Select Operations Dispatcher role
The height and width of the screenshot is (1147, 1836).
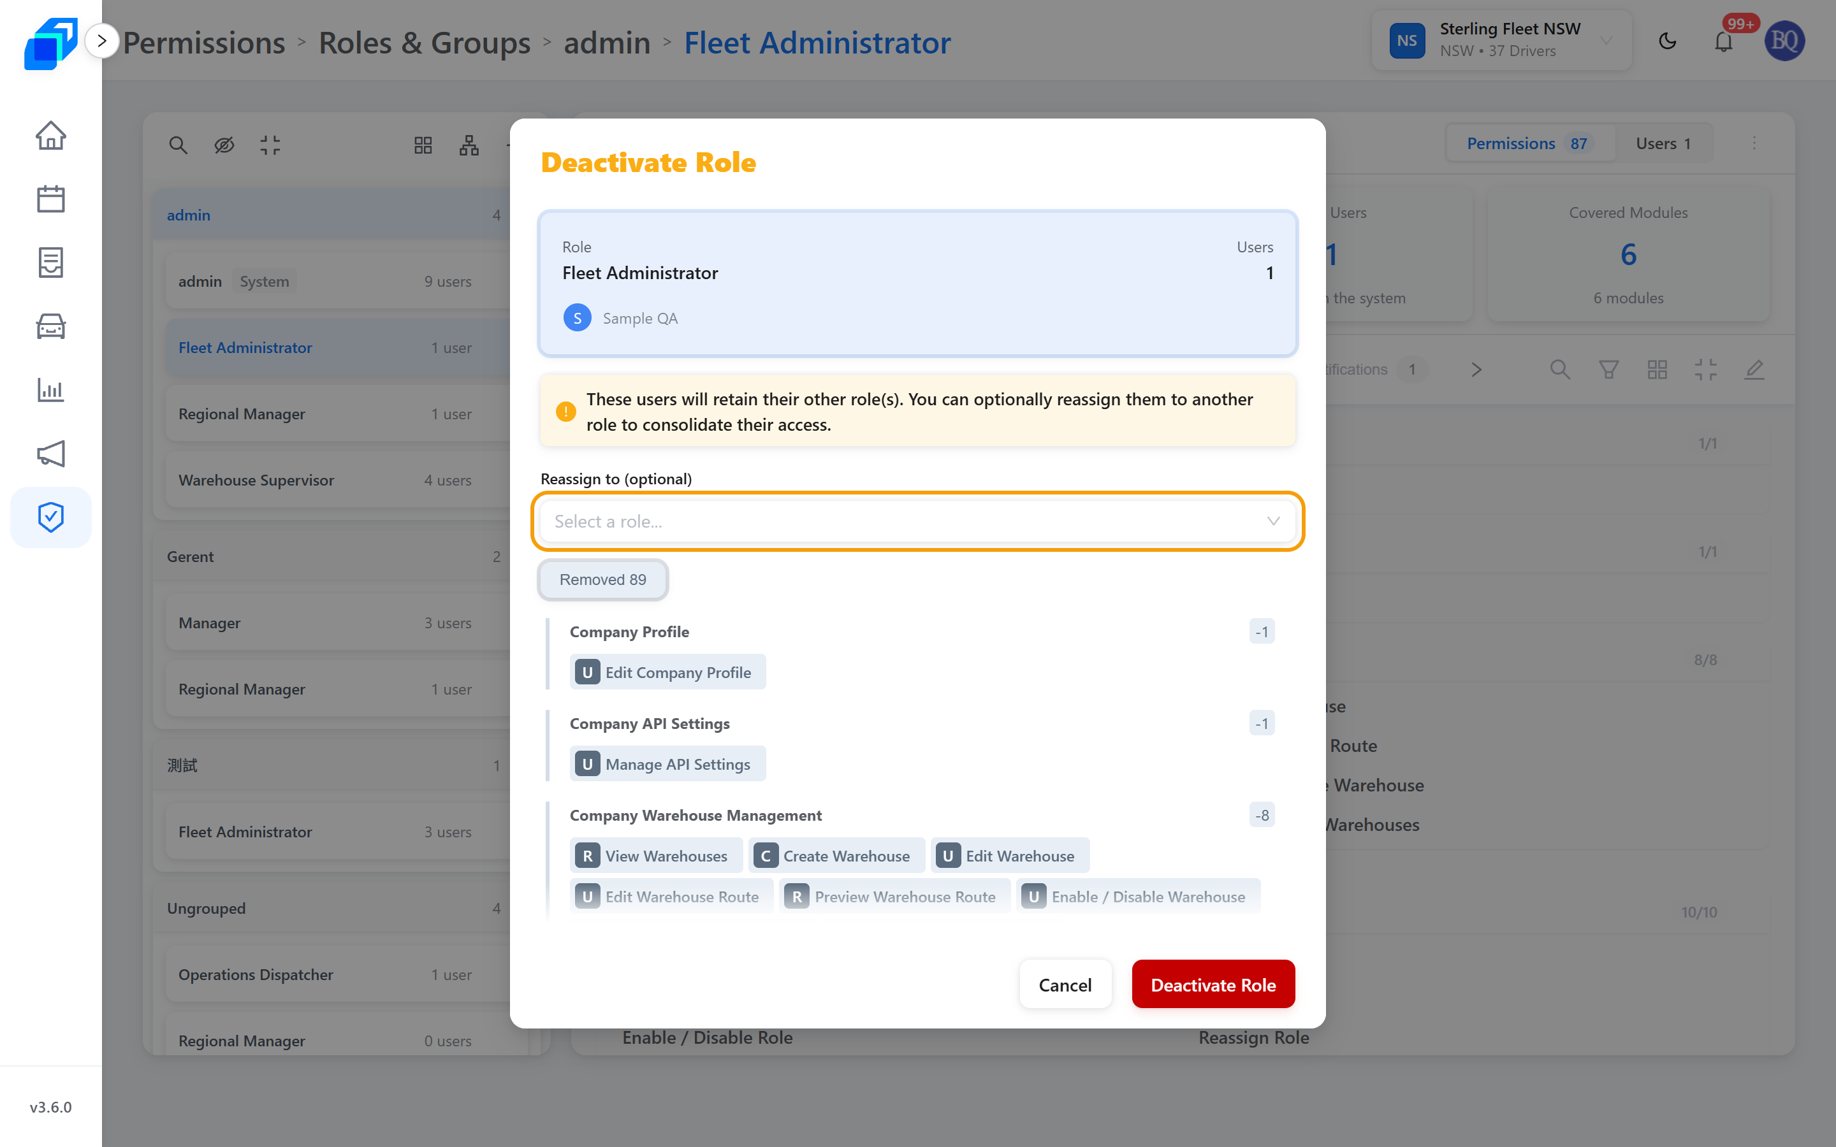339,974
